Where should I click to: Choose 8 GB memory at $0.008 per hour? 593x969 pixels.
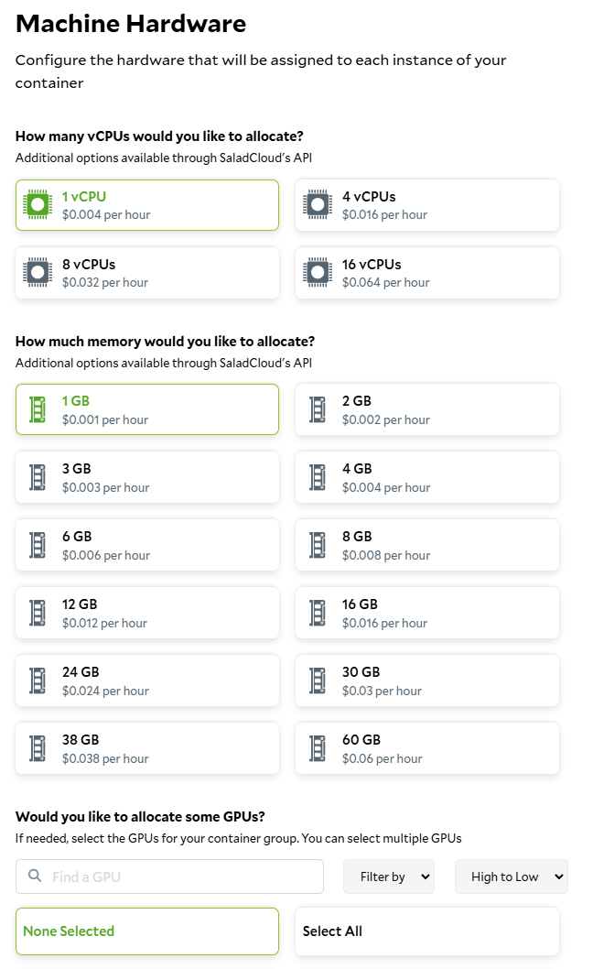coord(427,545)
